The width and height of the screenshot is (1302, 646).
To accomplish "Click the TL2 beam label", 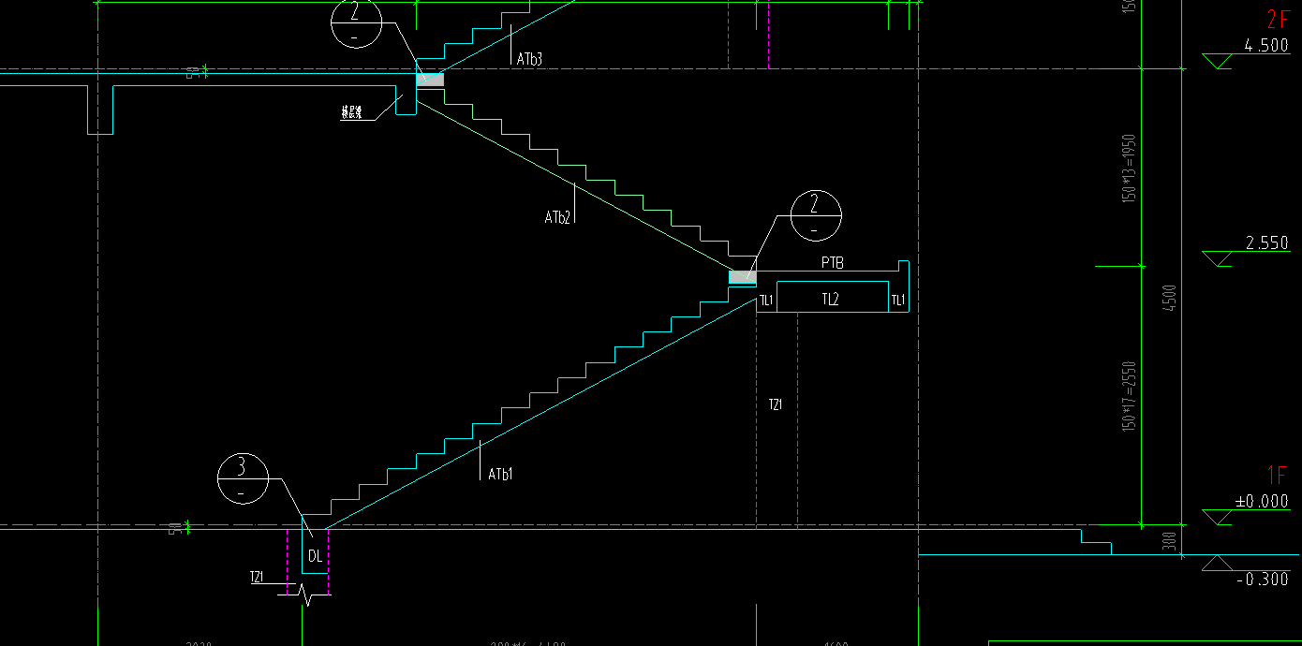I will [830, 300].
